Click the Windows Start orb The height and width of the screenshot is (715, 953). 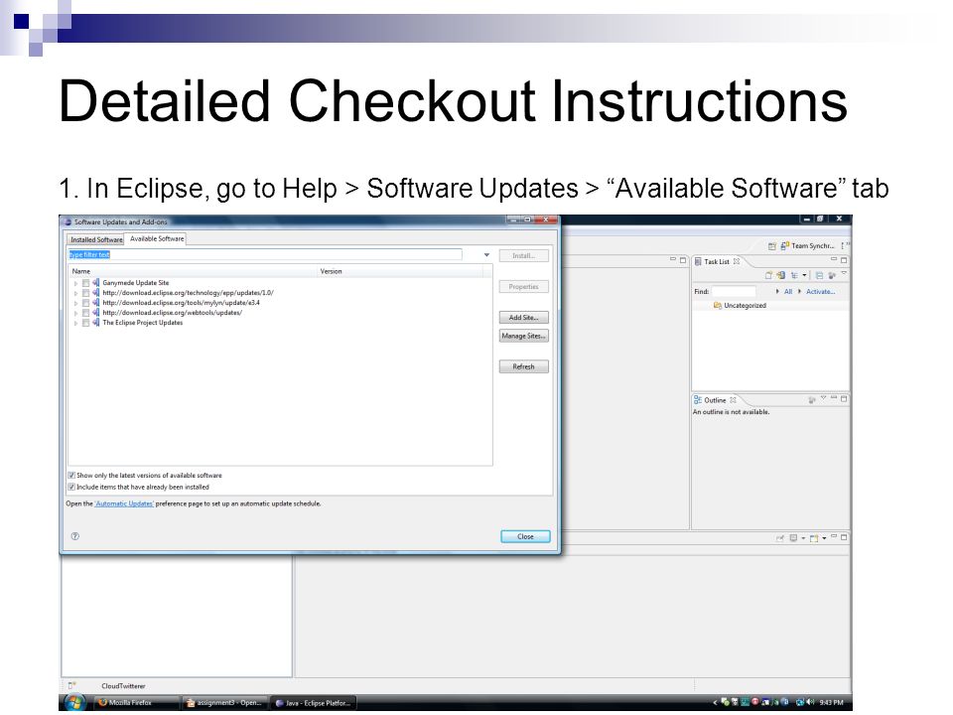point(74,703)
